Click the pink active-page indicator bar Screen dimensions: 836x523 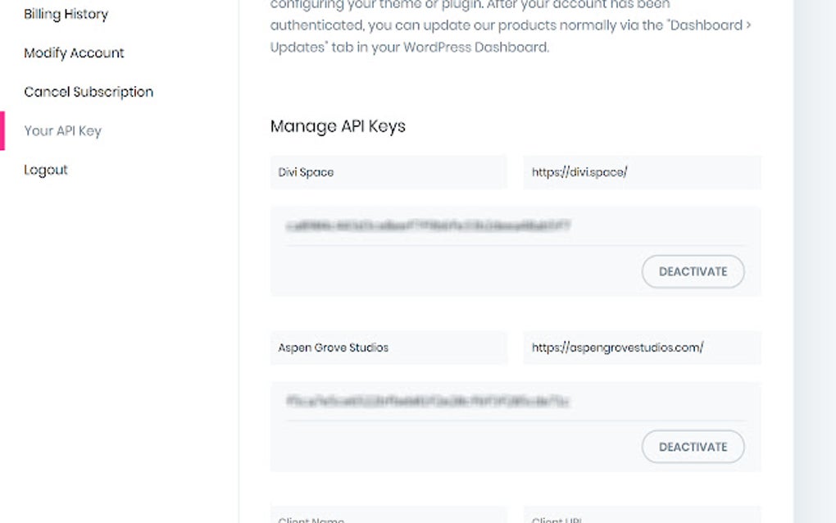pos(2,131)
